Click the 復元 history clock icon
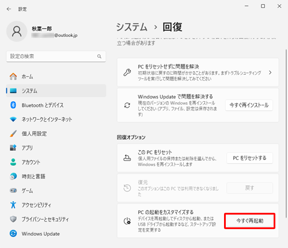Image resolution: width=288 pixels, height=248 pixels. coord(127,188)
